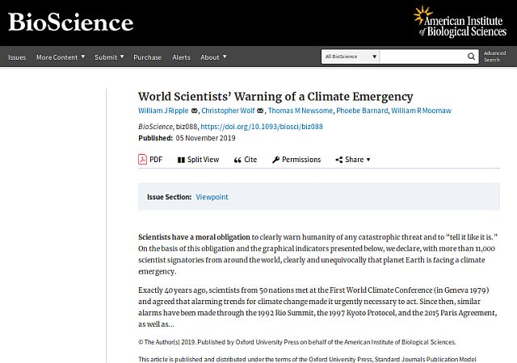Open the Viewpoint issue section link
This screenshot has width=517, height=363.
(x=212, y=197)
